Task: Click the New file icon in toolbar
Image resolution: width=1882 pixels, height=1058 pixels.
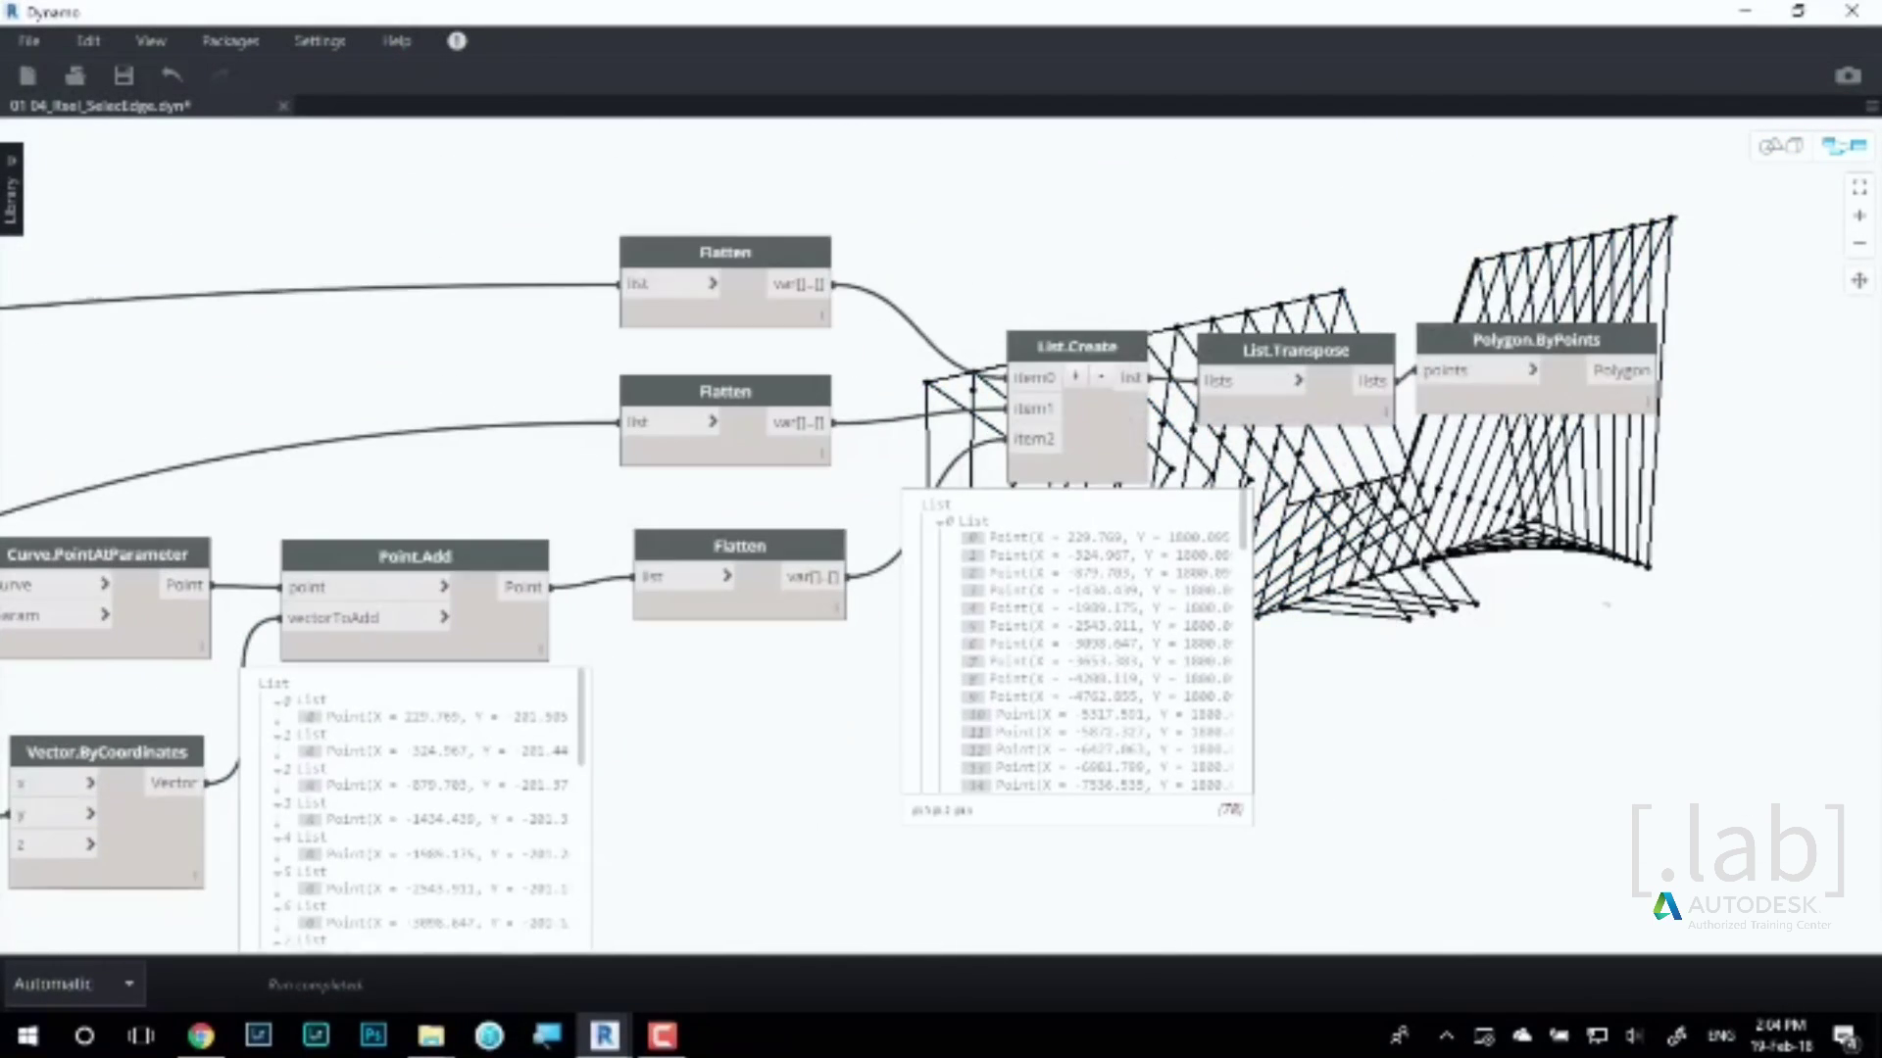Action: point(27,75)
